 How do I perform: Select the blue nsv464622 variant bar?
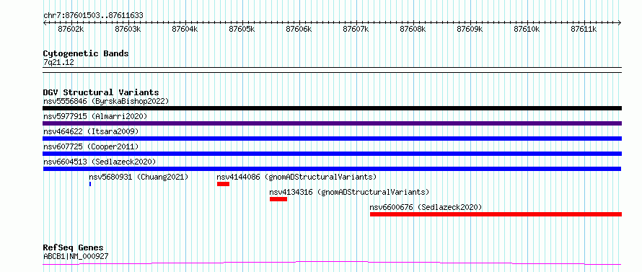click(332, 139)
